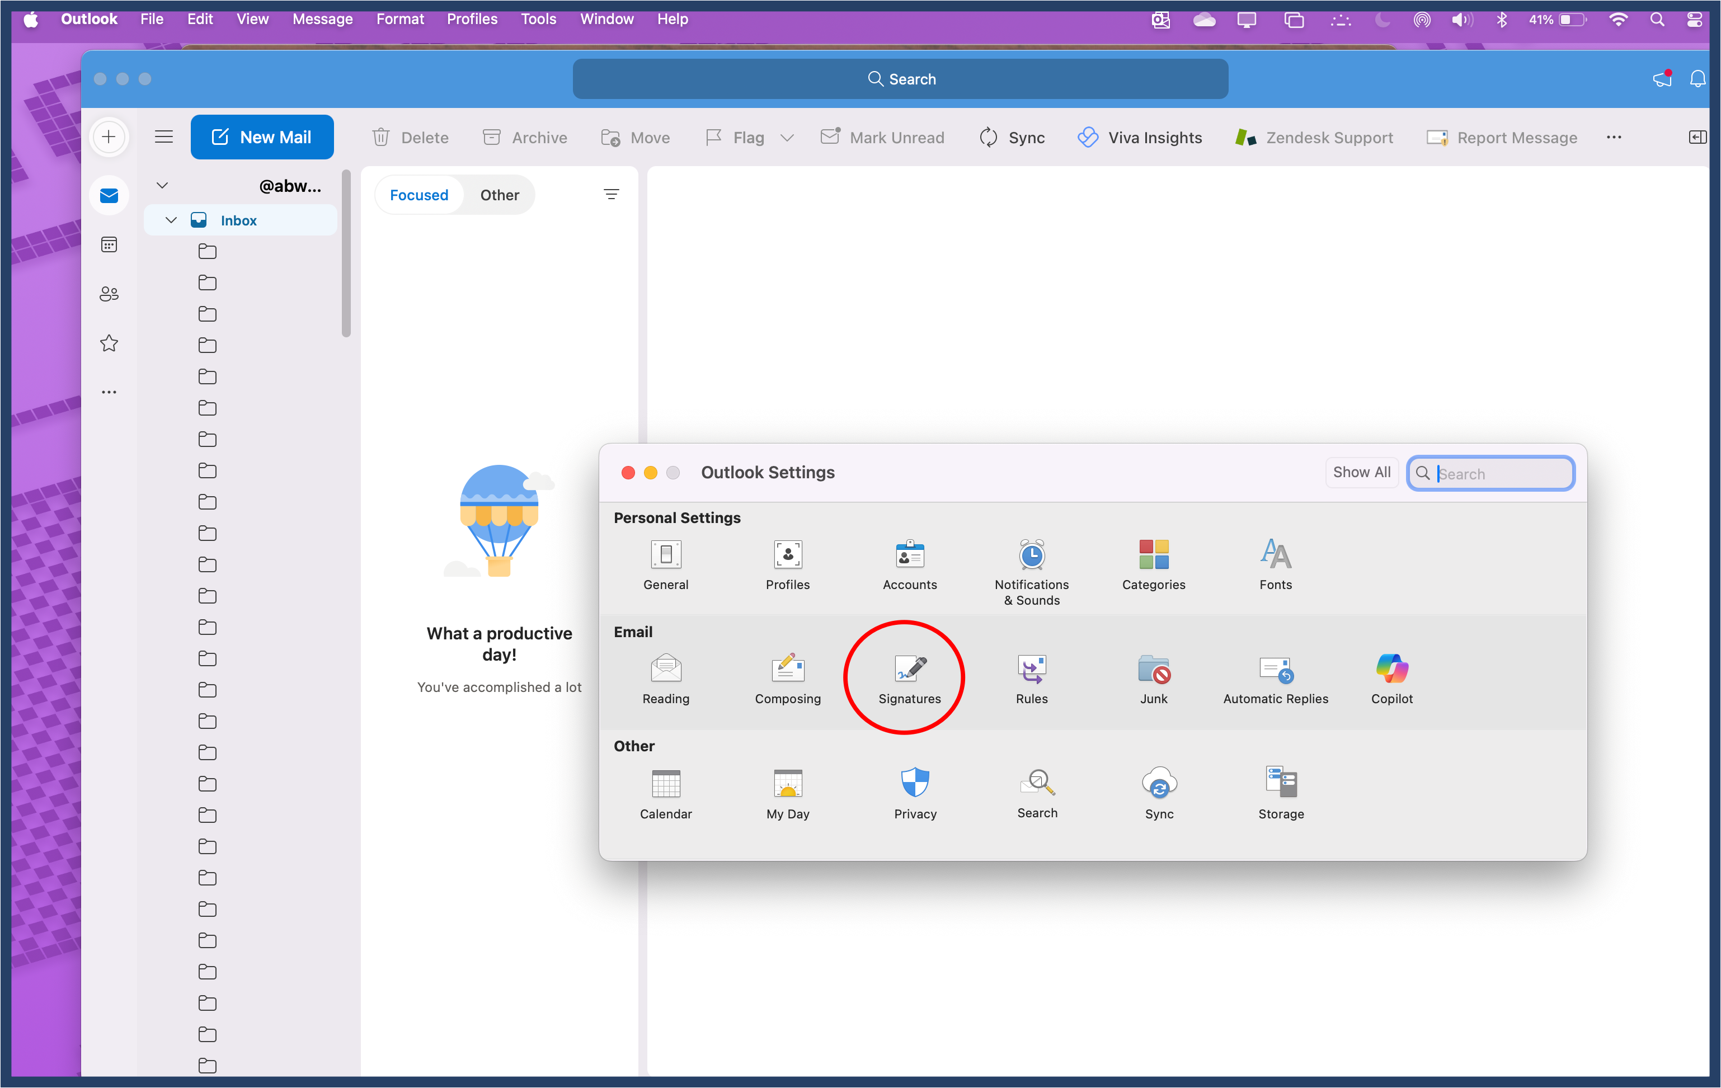
Task: Open Notifications & Sounds settings
Action: click(1031, 572)
